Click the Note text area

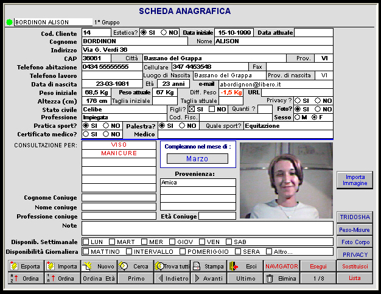[208, 228]
